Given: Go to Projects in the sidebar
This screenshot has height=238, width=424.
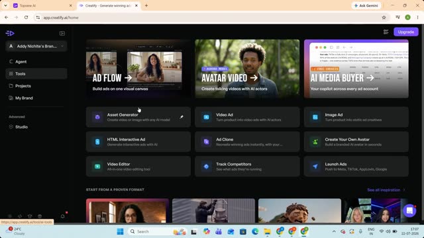Looking at the screenshot, I should tap(36, 86).
